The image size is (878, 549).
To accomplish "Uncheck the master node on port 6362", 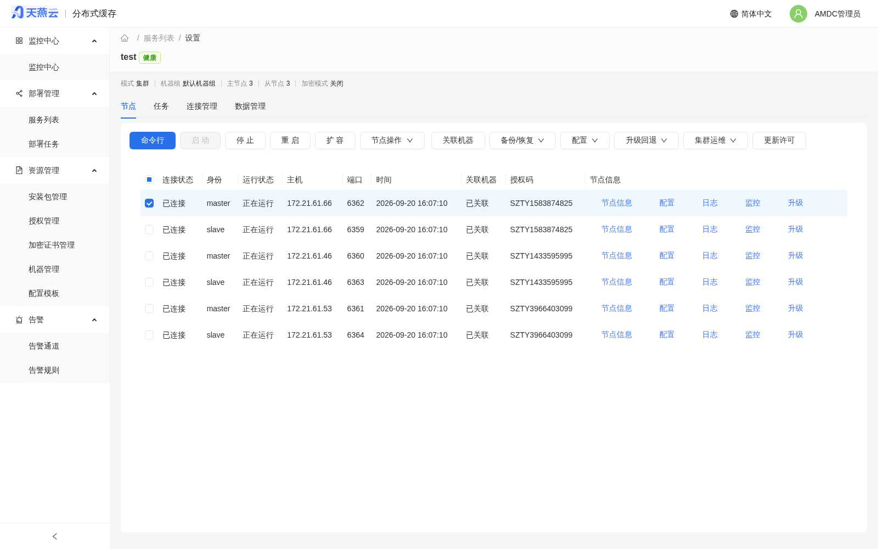I will click(x=149, y=203).
